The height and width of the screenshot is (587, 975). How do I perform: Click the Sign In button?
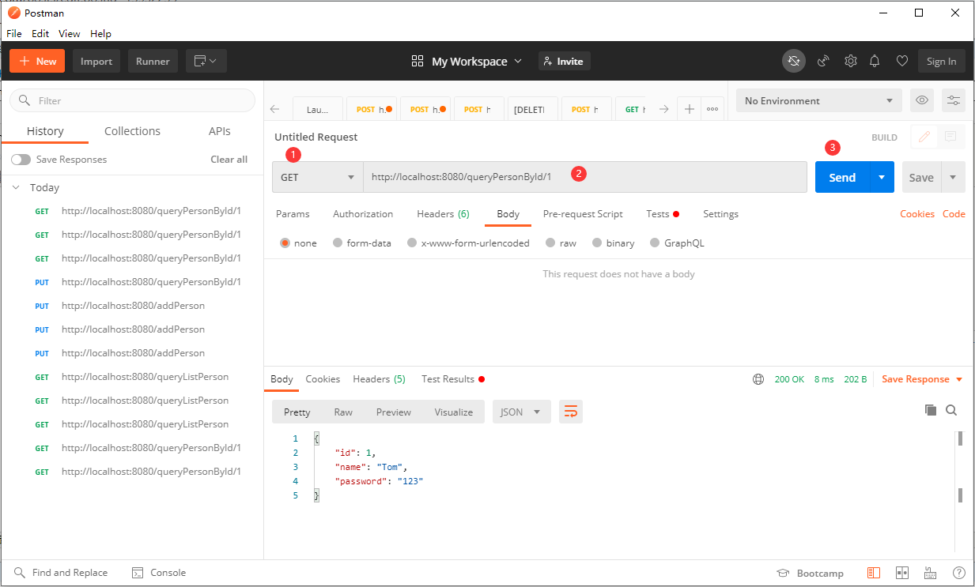(x=941, y=61)
